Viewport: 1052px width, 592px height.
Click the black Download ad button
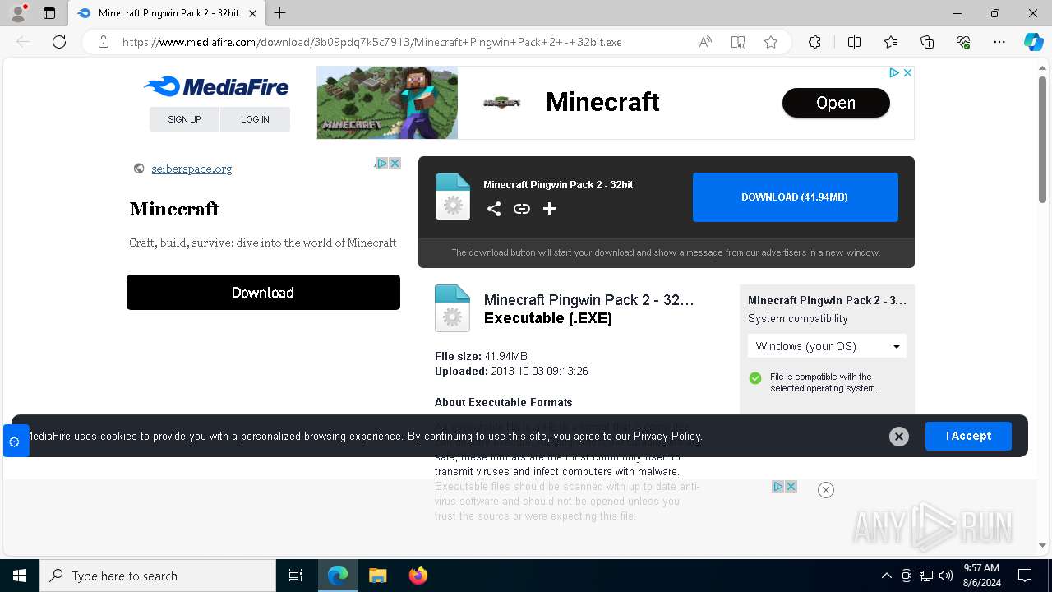click(x=263, y=293)
